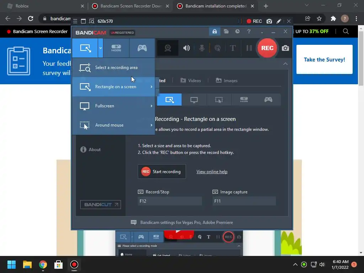This screenshot has height=273, width=364.
Task: Click the find-area magnifier icon beside 620x570
Action: [92, 21]
